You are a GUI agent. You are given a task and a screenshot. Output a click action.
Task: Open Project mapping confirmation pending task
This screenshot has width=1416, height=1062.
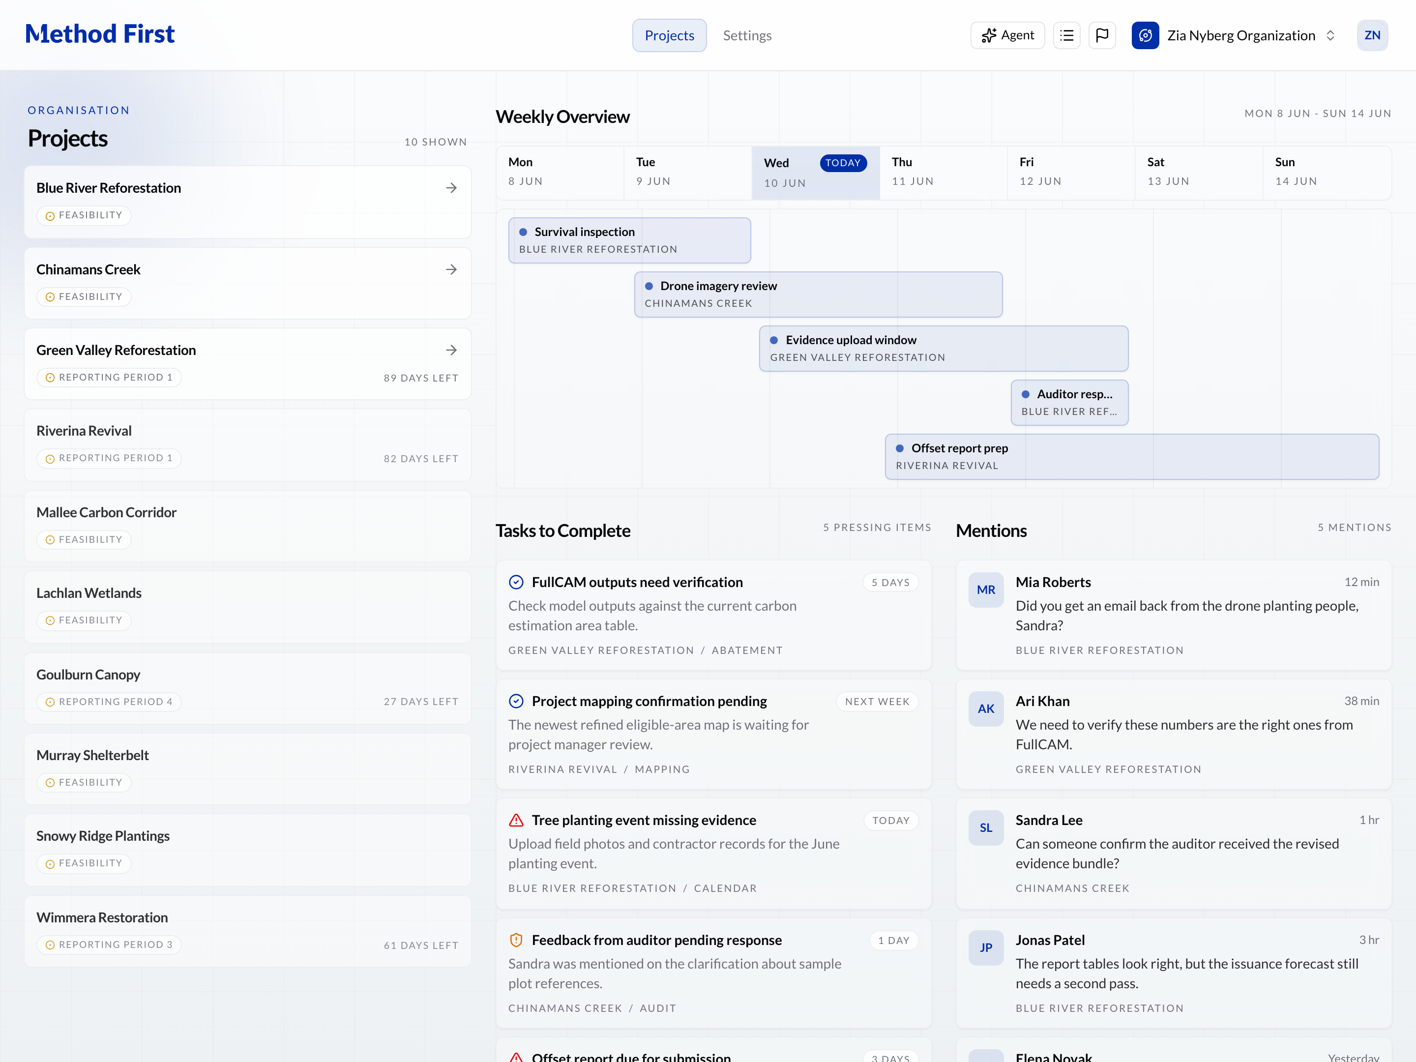[713, 734]
